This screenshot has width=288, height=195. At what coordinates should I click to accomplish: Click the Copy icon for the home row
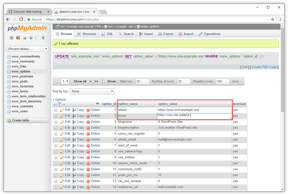pos(74,116)
